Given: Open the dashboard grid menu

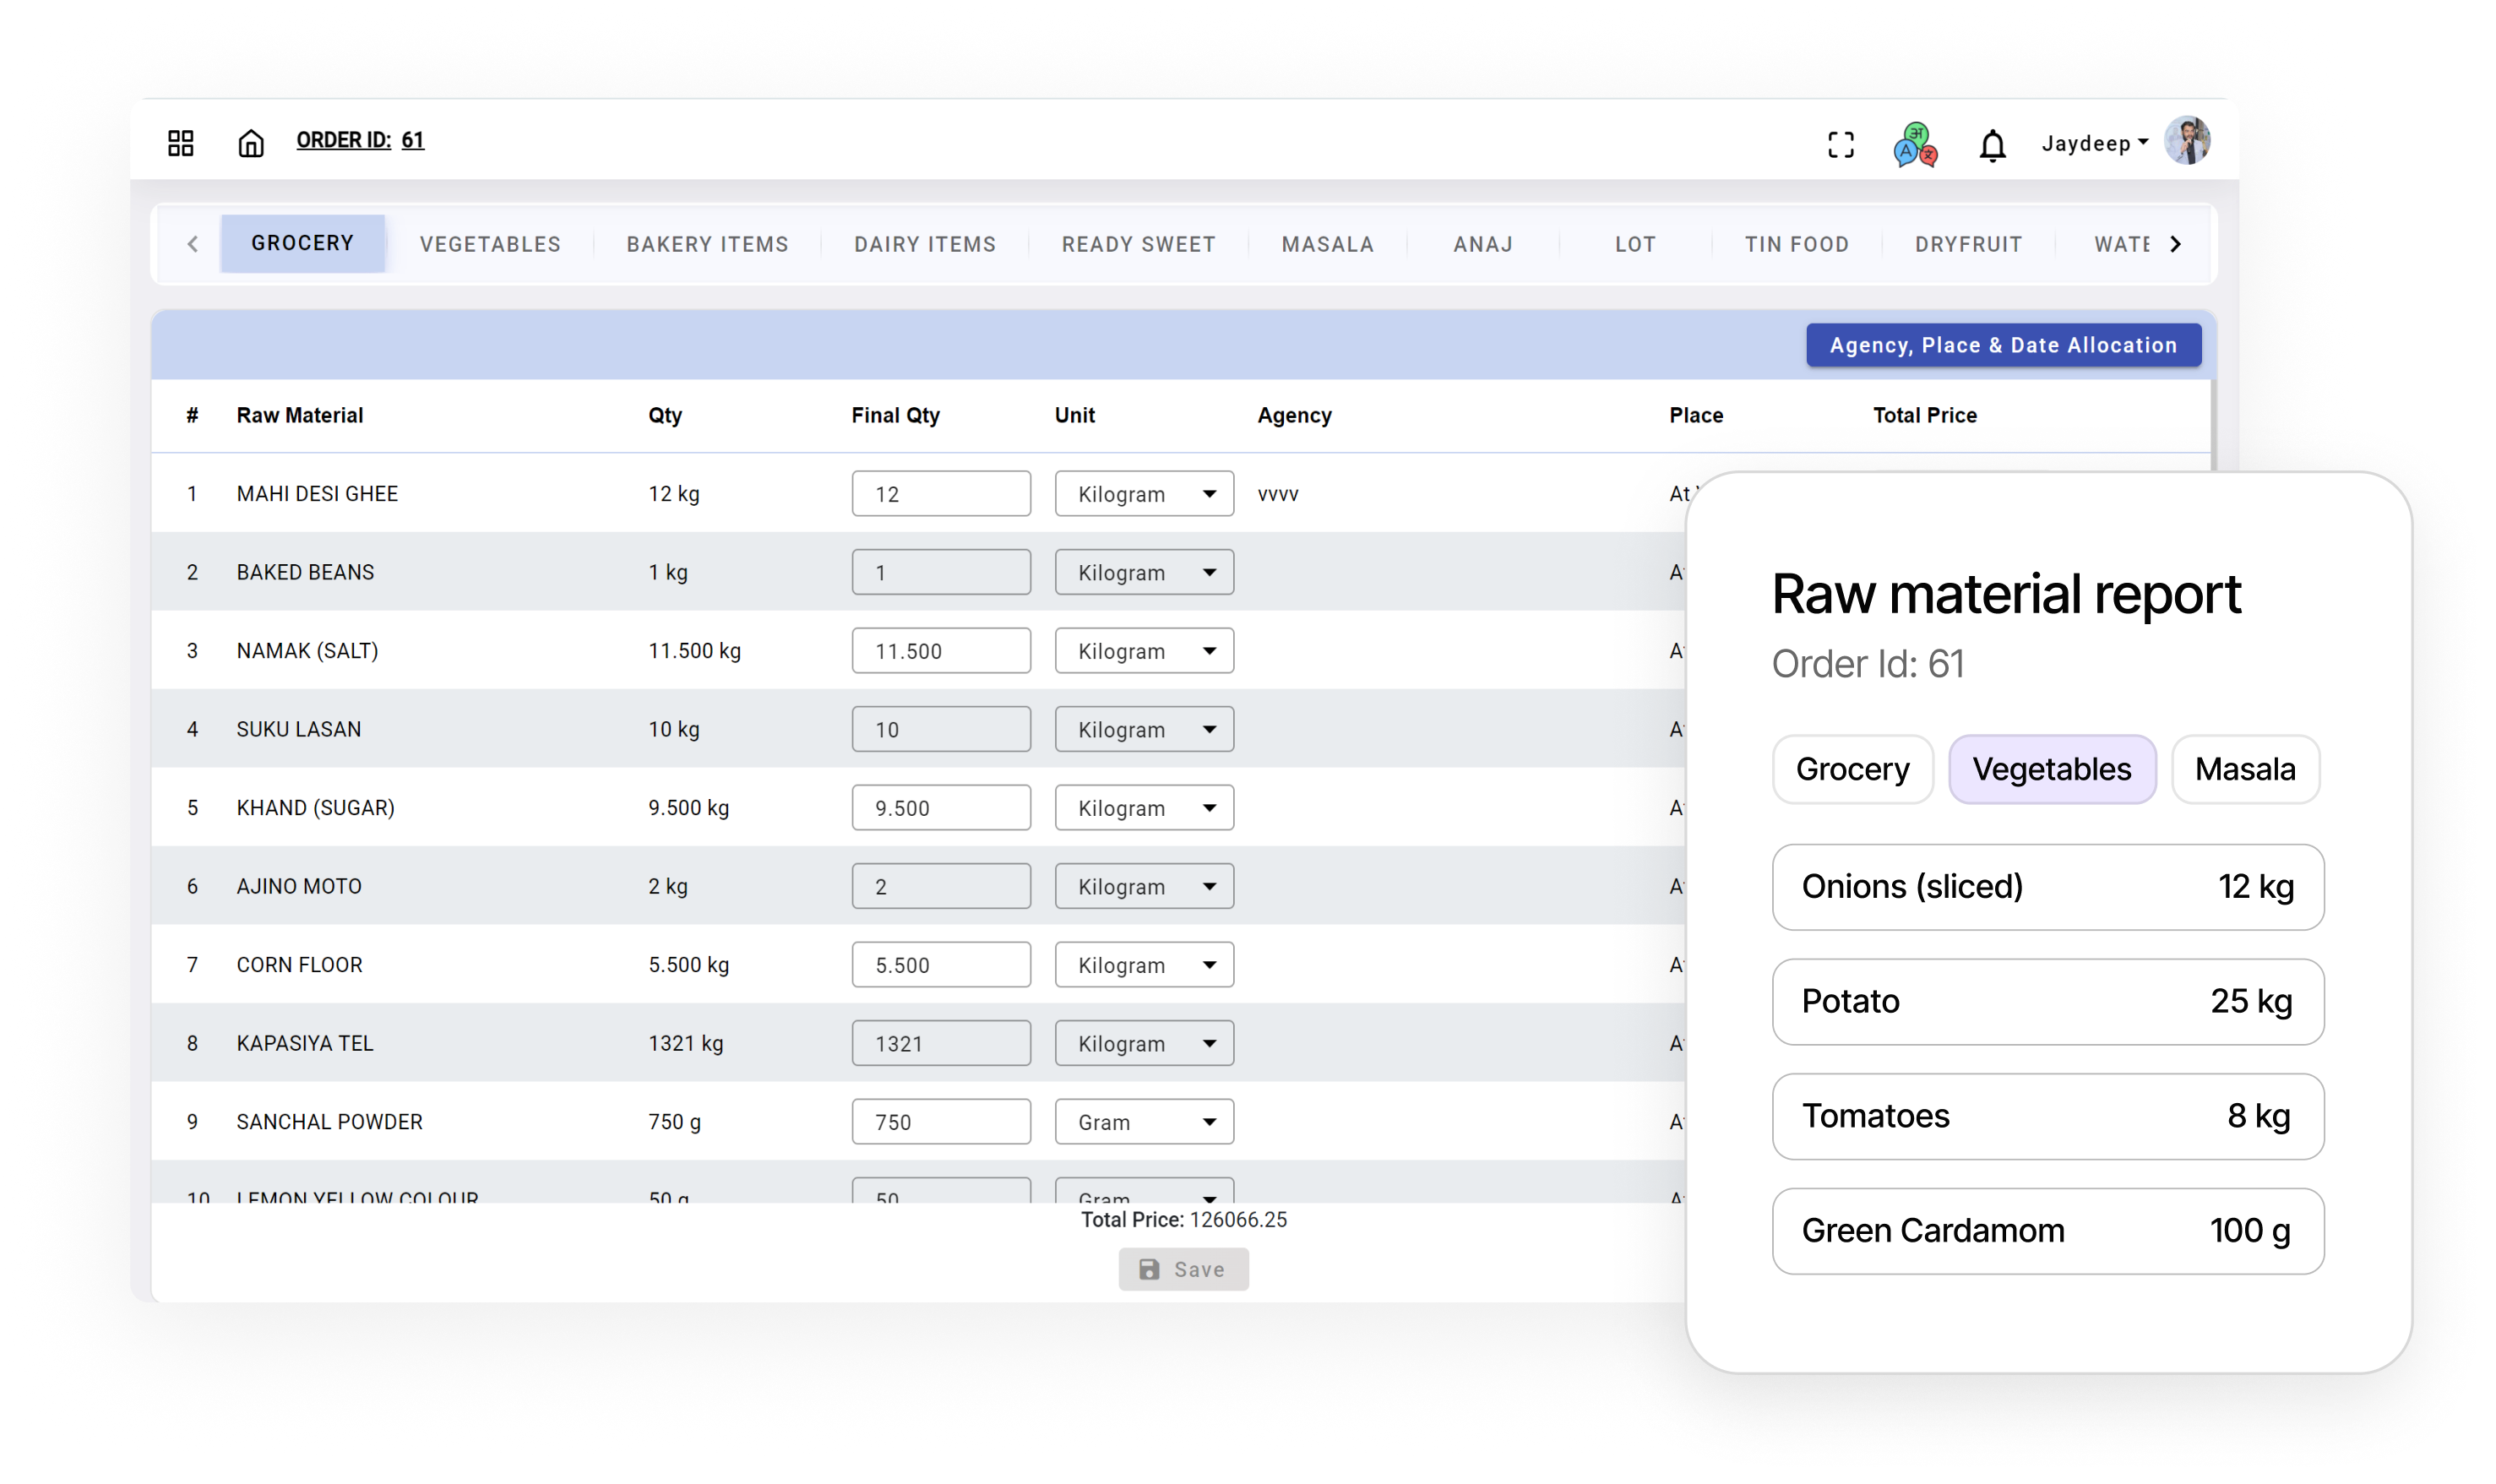Looking at the screenshot, I should click(x=181, y=143).
